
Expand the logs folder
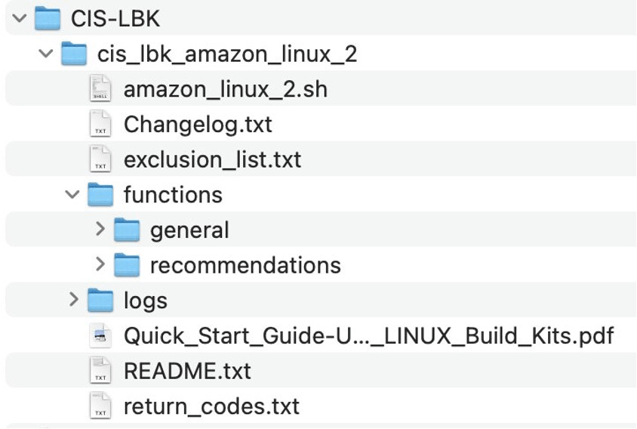tap(73, 301)
